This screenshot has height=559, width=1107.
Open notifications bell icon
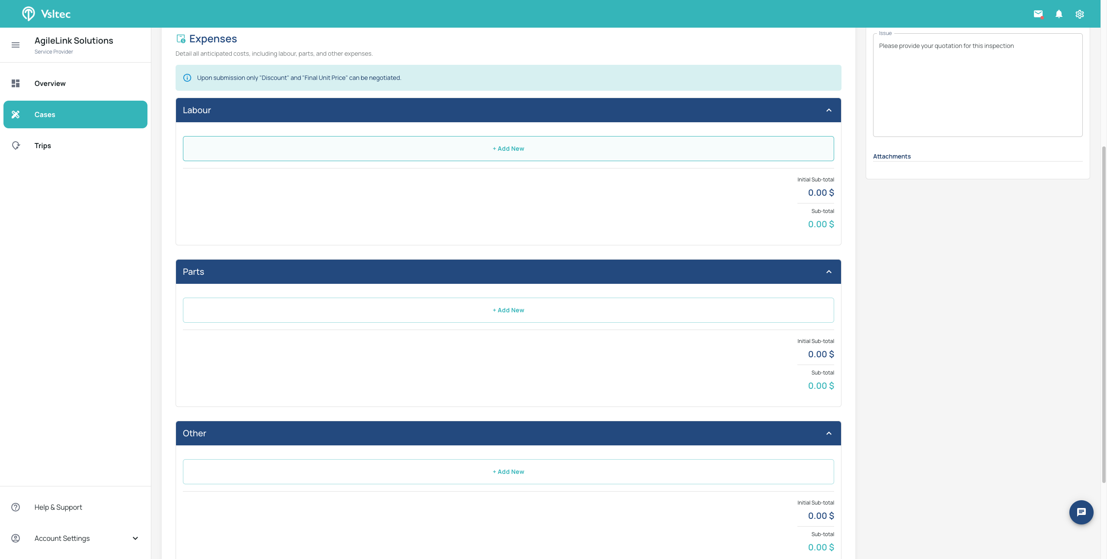[x=1059, y=14]
